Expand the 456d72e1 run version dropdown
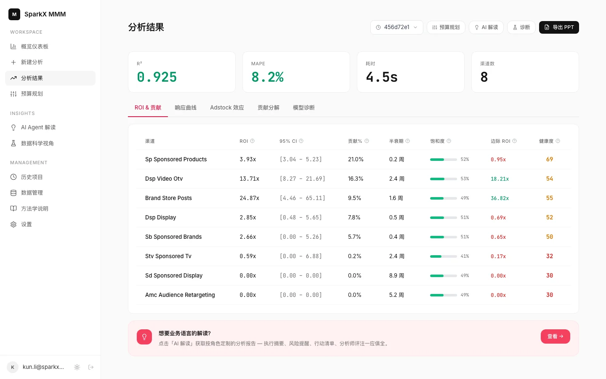 [397, 27]
